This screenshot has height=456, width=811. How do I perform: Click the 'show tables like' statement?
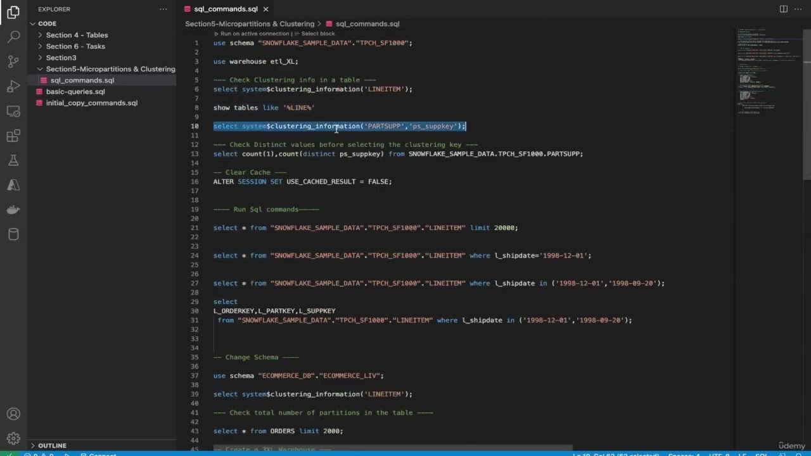click(264, 108)
